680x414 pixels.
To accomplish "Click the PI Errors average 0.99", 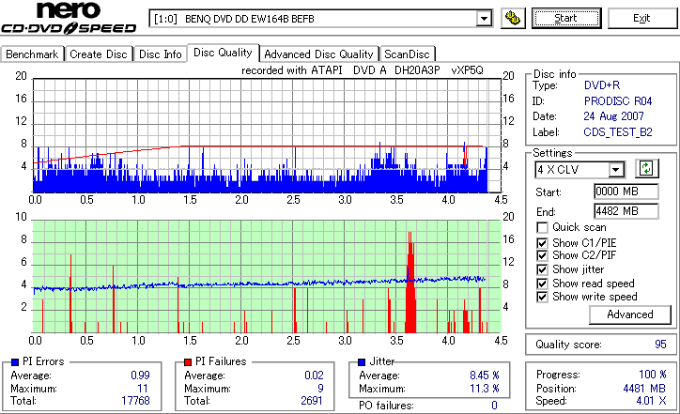I will (x=140, y=376).
